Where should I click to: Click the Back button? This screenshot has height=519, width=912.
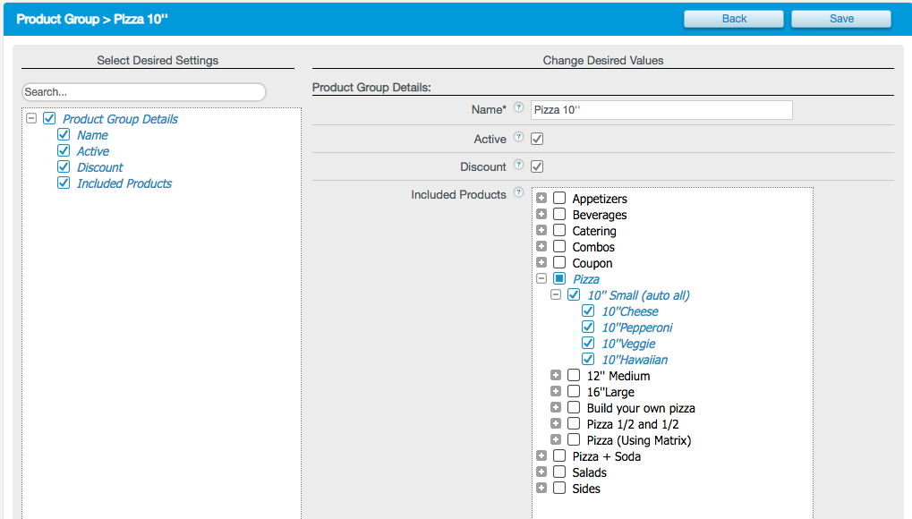click(x=734, y=19)
